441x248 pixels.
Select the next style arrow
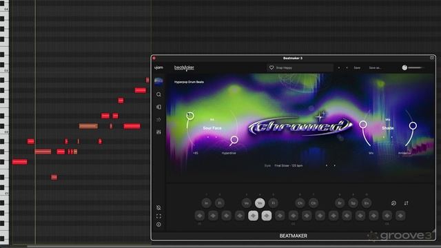[x=334, y=165]
